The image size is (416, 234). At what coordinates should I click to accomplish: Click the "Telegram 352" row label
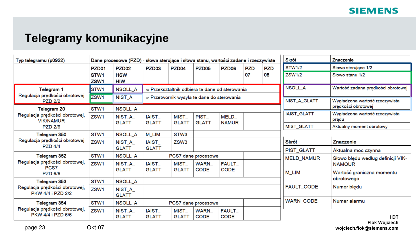click(51, 156)
